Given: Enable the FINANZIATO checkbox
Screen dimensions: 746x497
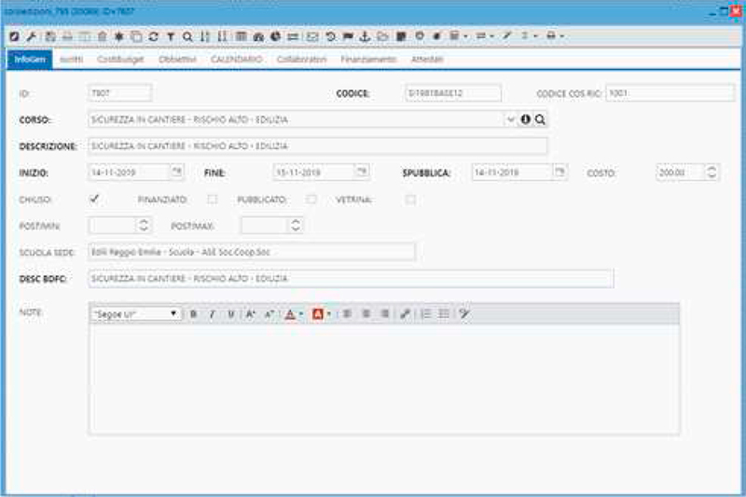Looking at the screenshot, I should (213, 199).
